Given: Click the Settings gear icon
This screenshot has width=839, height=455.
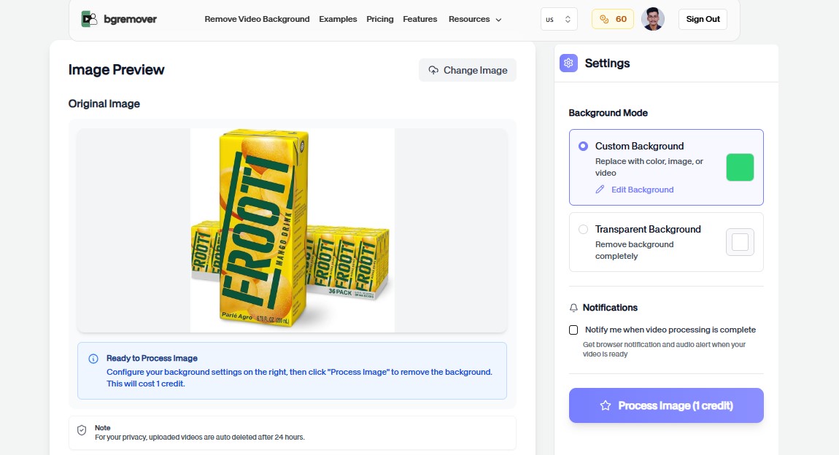Looking at the screenshot, I should 568,63.
